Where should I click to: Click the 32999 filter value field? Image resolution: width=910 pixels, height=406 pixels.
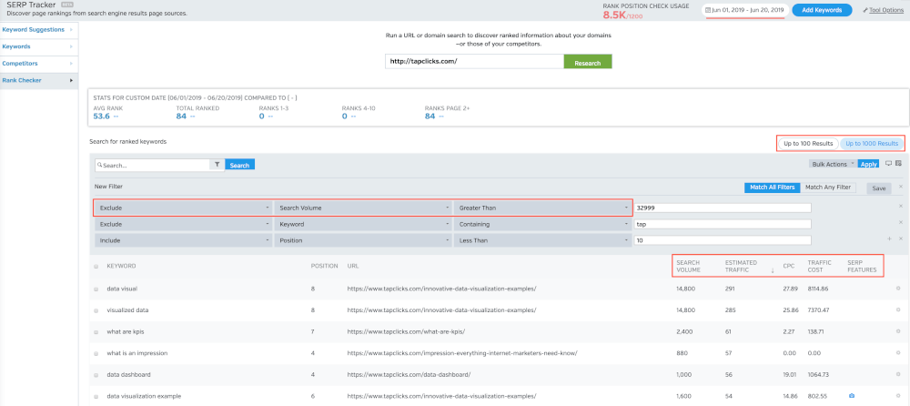click(x=723, y=208)
